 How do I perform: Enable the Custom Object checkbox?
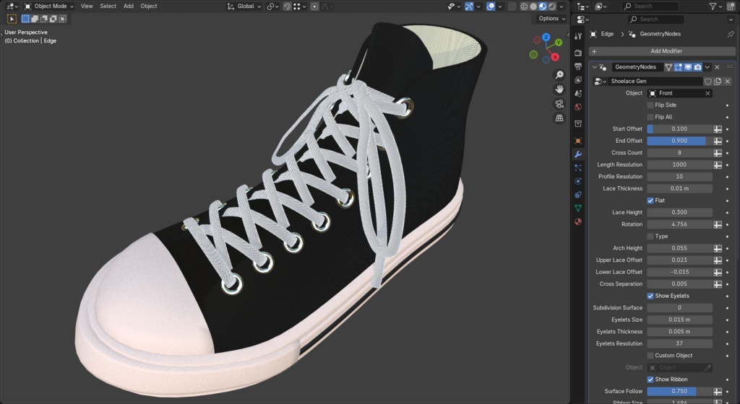coord(650,356)
